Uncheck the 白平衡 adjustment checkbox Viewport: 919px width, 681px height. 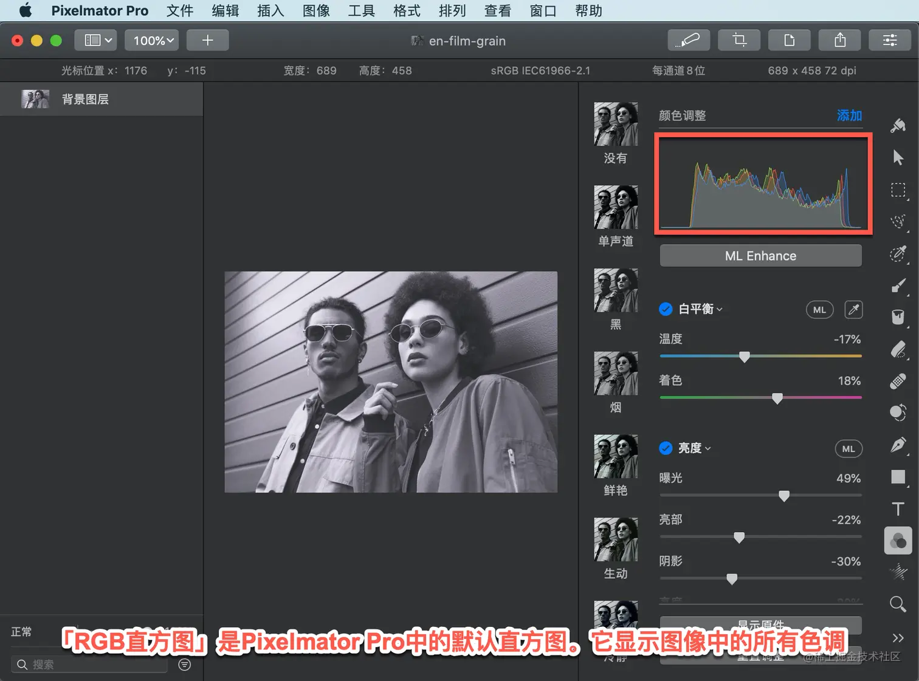(x=666, y=309)
